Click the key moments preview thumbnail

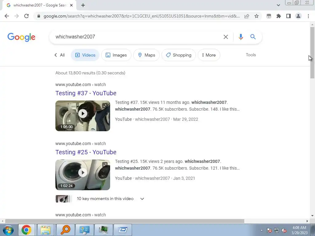[x=63, y=199]
